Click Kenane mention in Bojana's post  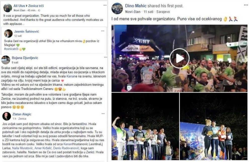pyautogui.click(x=72, y=76)
